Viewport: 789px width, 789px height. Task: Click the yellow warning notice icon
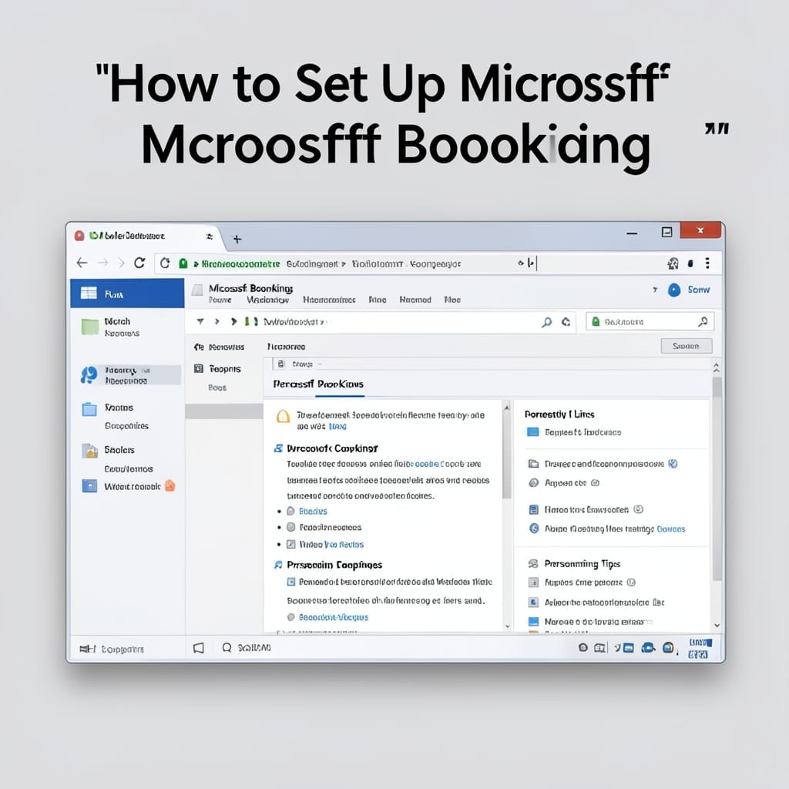[x=284, y=416]
